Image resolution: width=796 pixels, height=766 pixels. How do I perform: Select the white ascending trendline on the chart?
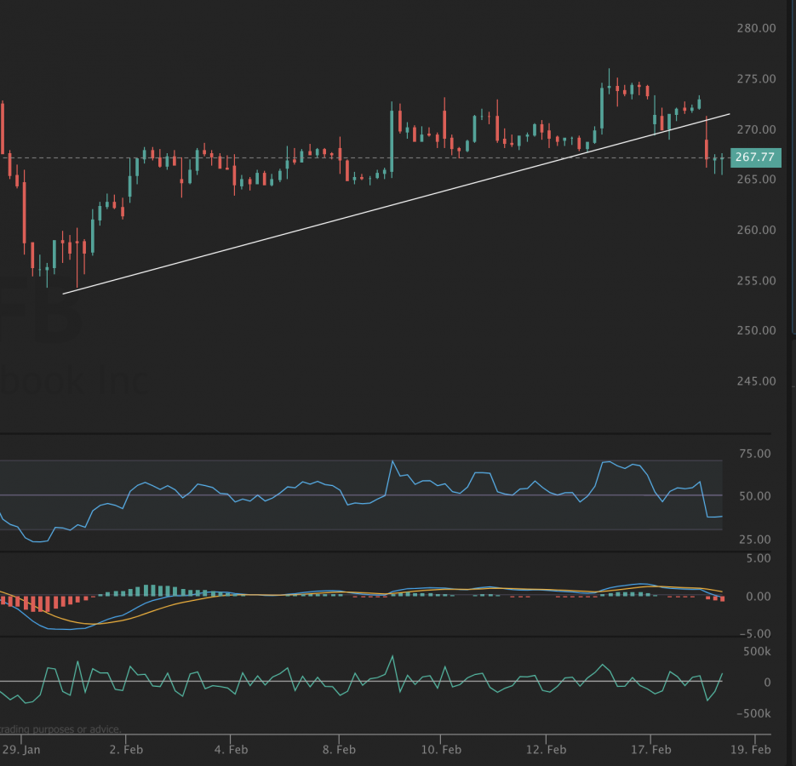pos(396,204)
